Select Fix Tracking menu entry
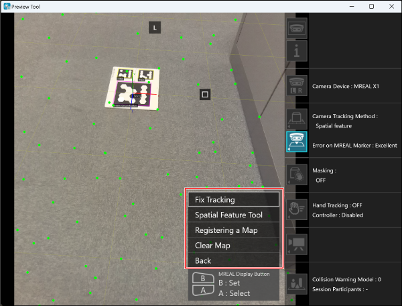Image resolution: width=402 pixels, height=306 pixels. tap(234, 199)
